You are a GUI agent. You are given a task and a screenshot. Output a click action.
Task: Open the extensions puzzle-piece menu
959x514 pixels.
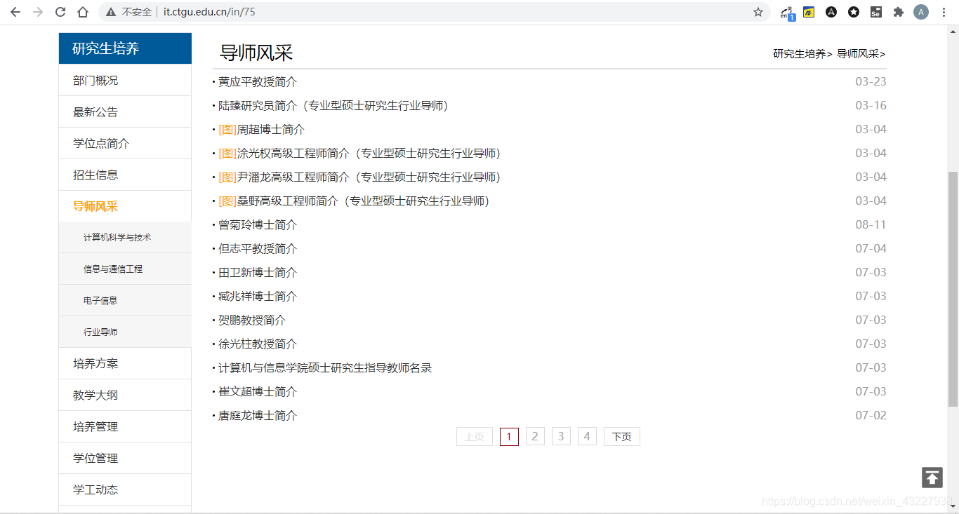(899, 12)
